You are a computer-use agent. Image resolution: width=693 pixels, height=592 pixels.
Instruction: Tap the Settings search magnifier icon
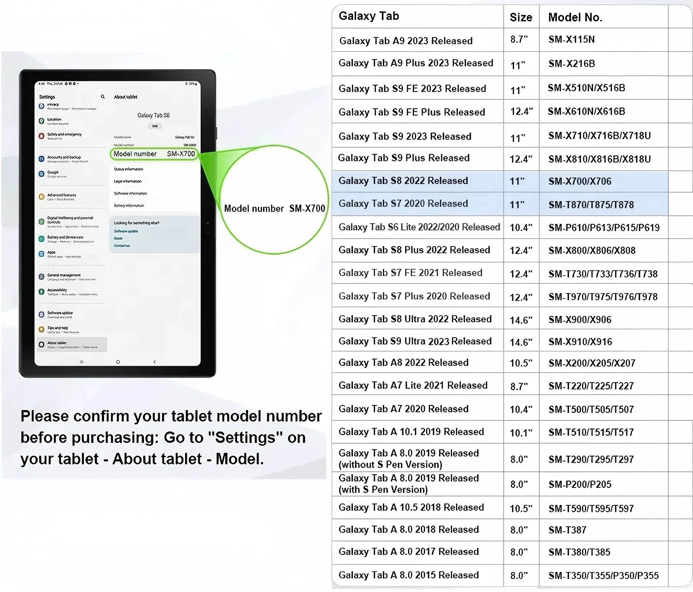point(103,97)
